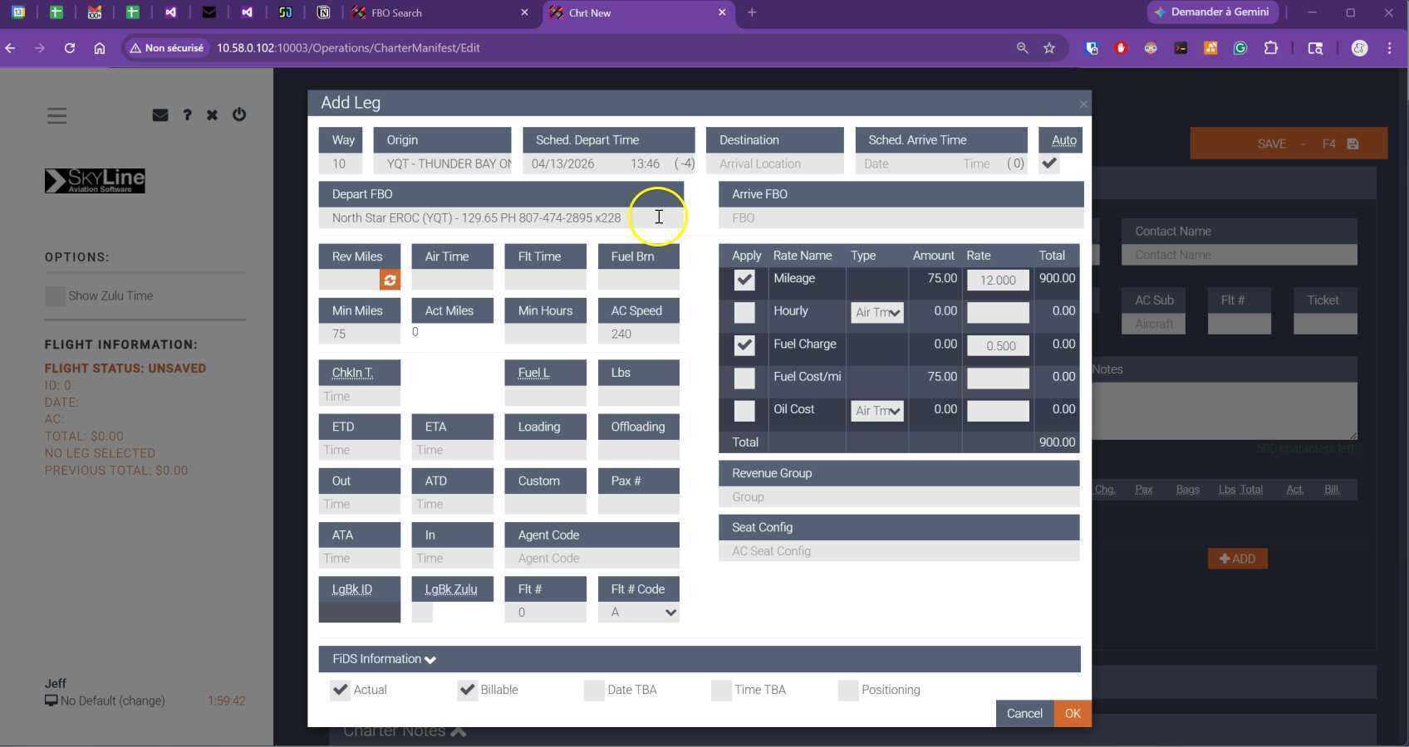Click the Mileage rate value field
This screenshot has width=1409, height=747.
pyautogui.click(x=998, y=281)
